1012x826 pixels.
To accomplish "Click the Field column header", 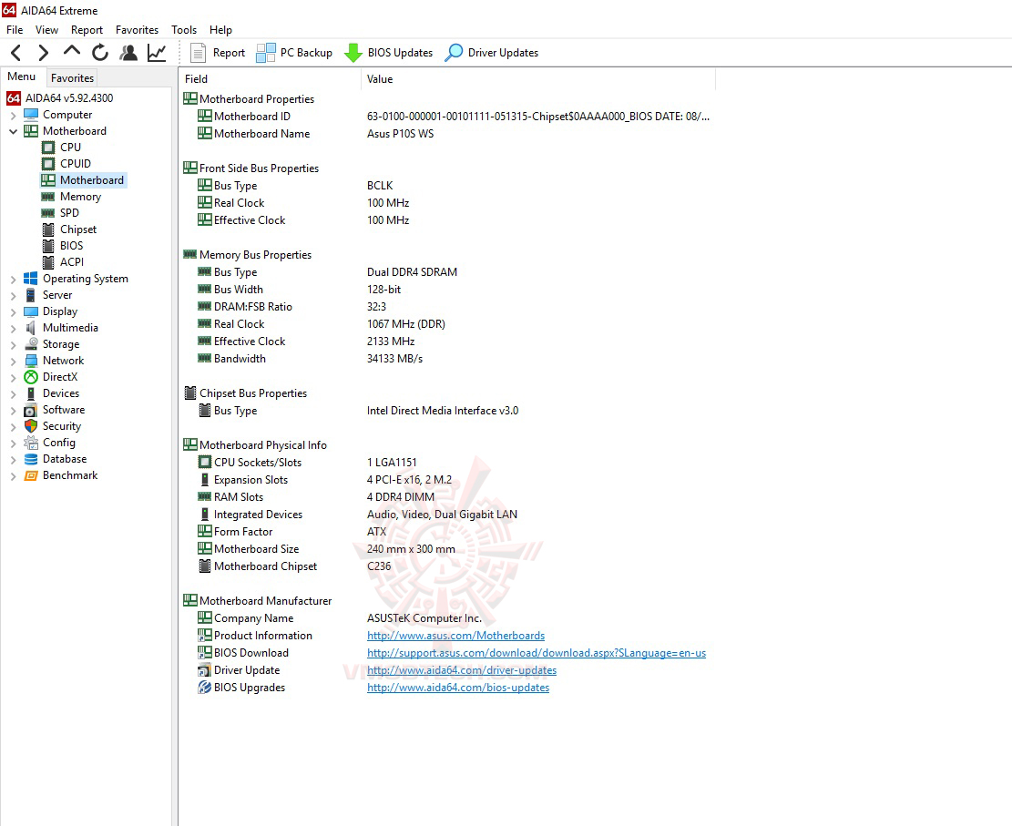I will coord(270,78).
